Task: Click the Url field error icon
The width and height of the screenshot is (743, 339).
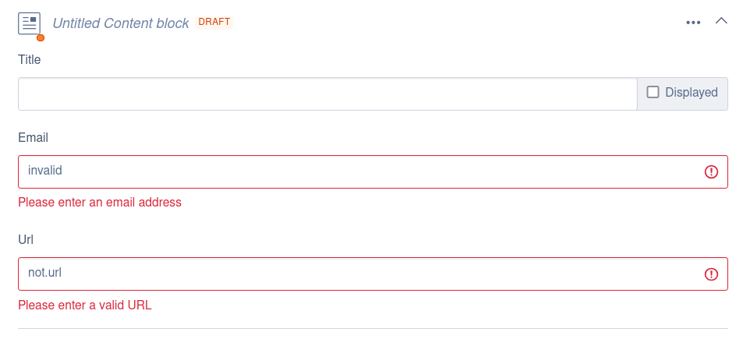Action: pos(711,274)
